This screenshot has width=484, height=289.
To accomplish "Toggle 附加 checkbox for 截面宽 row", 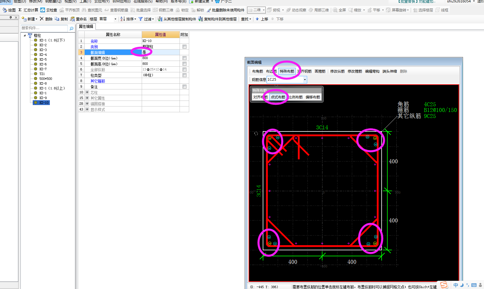I will (184, 58).
